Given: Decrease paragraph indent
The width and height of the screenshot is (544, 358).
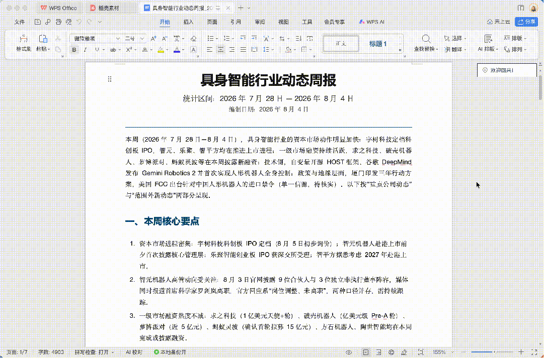Looking at the screenshot, I should (x=243, y=39).
